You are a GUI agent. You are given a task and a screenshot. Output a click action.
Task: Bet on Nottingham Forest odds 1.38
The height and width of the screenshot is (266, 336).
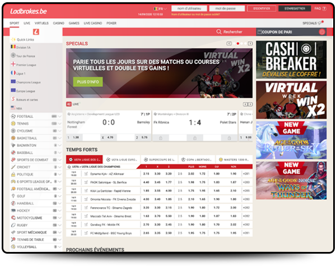(74, 137)
